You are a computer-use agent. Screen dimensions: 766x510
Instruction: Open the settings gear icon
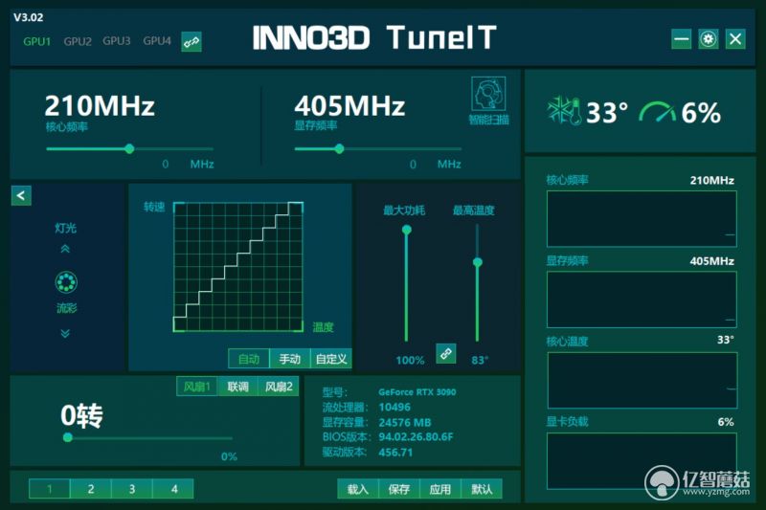click(709, 39)
